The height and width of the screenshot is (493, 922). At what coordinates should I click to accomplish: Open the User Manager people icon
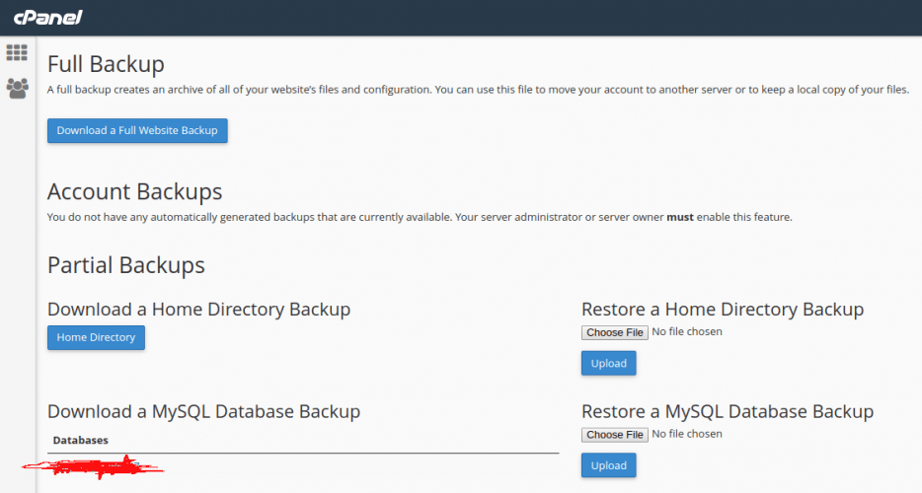tap(17, 88)
